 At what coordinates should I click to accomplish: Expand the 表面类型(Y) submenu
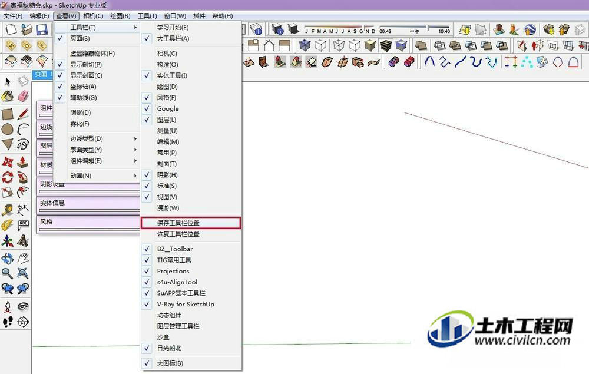tap(96, 150)
